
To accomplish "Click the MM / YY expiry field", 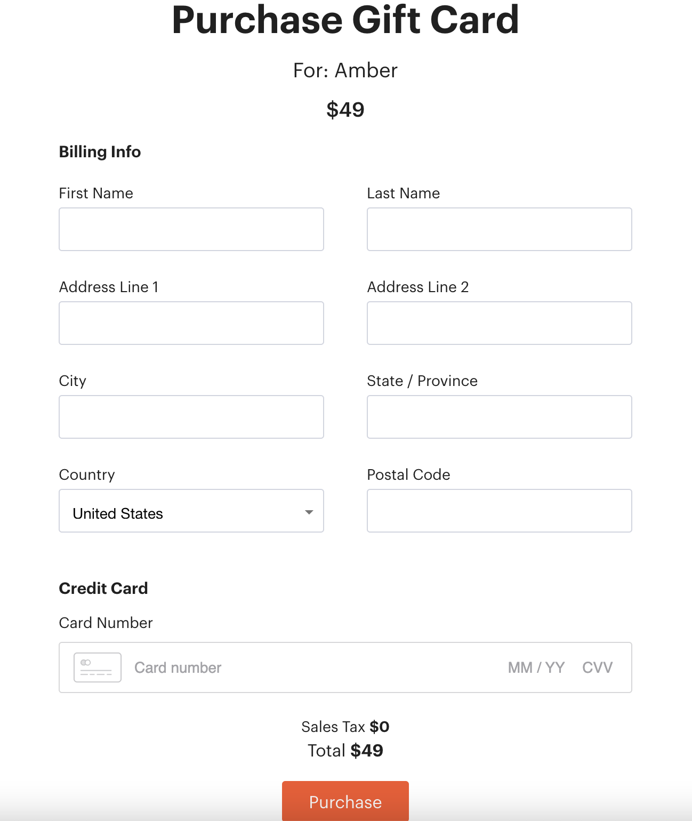I will [536, 667].
